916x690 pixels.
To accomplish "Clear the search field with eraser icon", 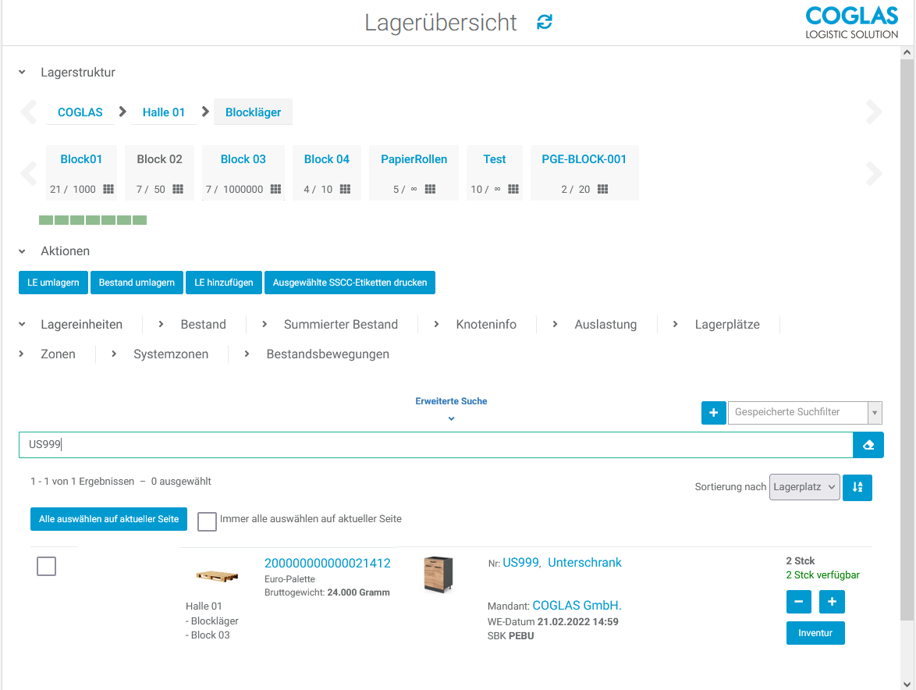I will (868, 445).
